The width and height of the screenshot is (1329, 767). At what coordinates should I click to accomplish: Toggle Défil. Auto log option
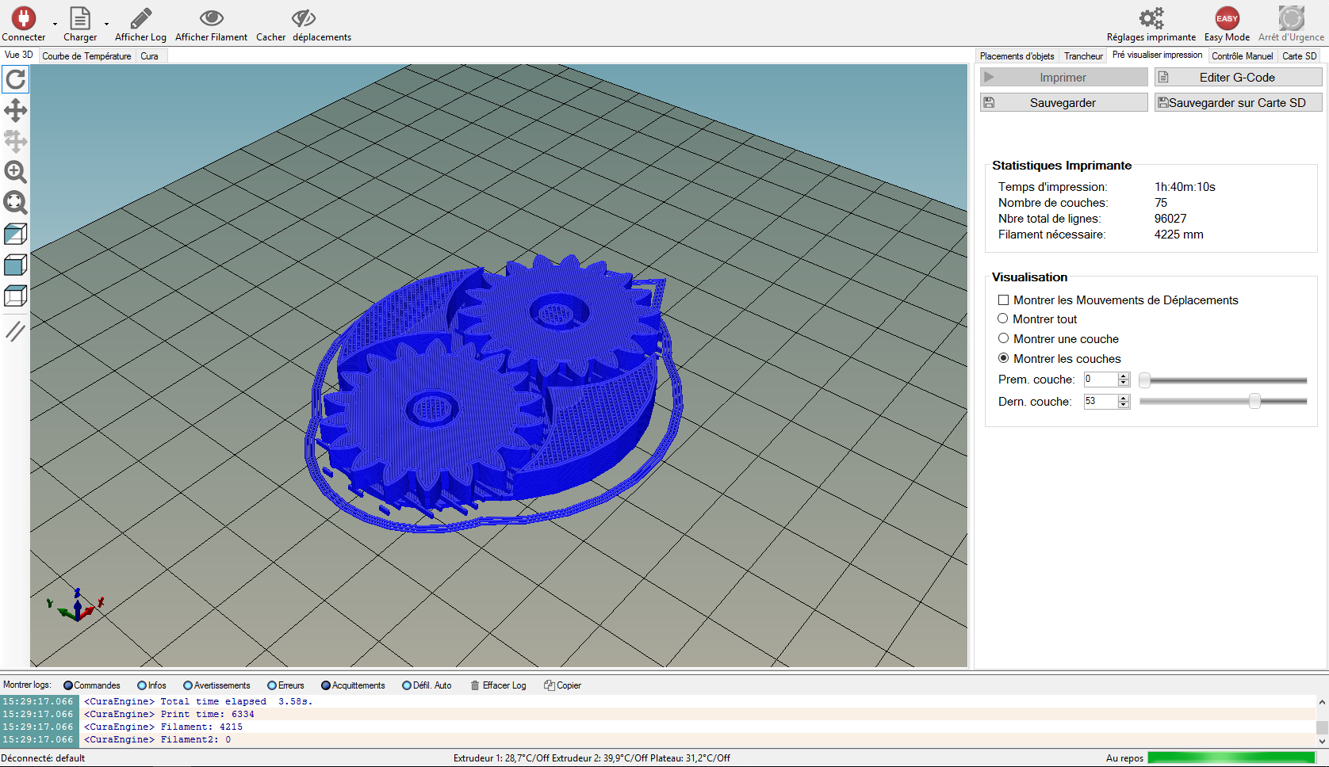pos(427,685)
